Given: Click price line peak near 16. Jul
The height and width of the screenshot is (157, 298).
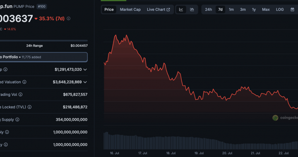Looking at the screenshot, I should [x=115, y=35].
